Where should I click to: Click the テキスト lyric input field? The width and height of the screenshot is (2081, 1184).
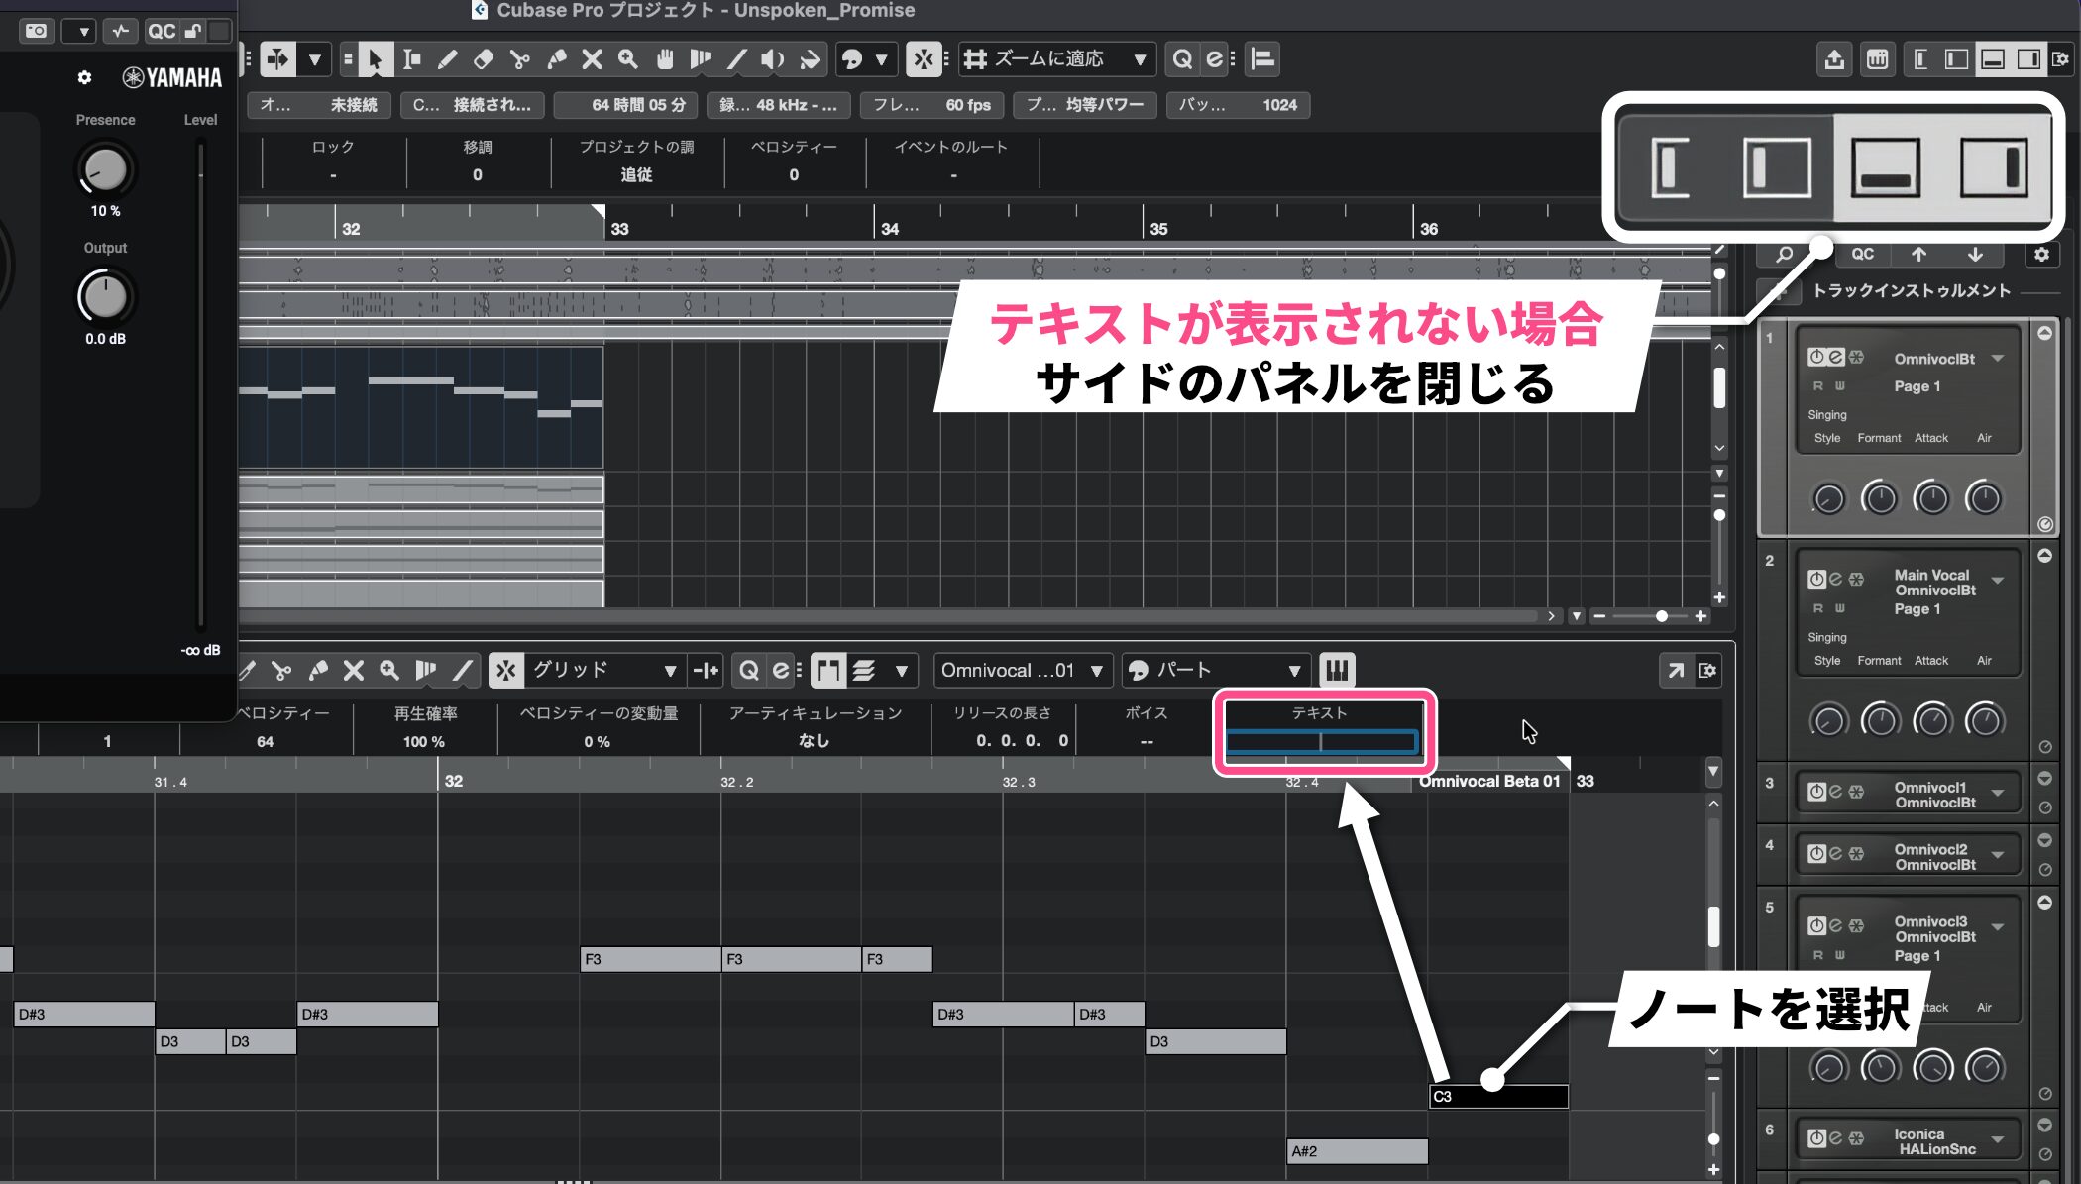pyautogui.click(x=1321, y=741)
